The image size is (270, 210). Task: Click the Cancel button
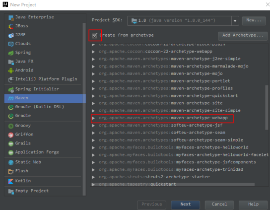pyautogui.click(x=219, y=205)
